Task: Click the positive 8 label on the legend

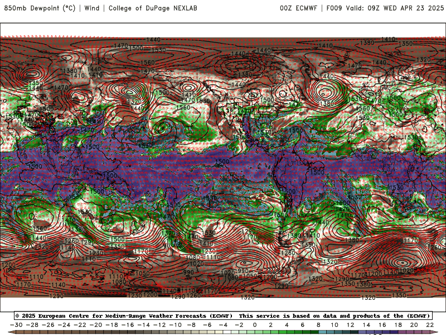Action: pos(318,325)
